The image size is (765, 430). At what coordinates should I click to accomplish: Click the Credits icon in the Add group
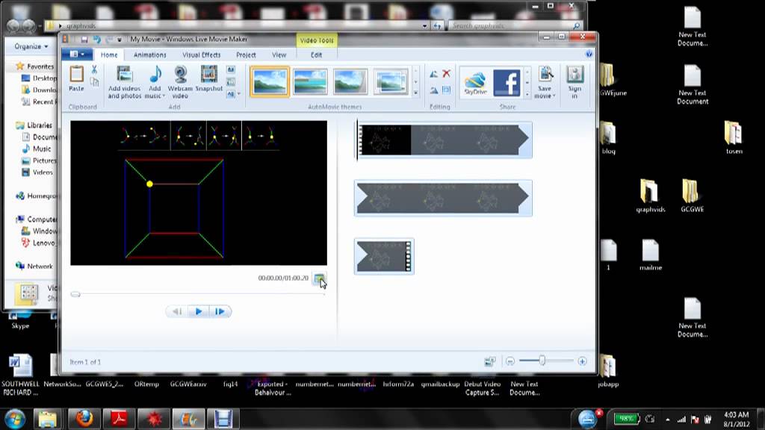230,94
